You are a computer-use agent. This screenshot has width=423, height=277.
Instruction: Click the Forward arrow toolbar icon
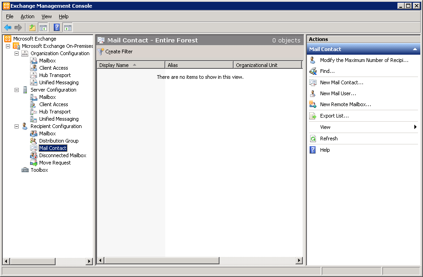coord(18,27)
